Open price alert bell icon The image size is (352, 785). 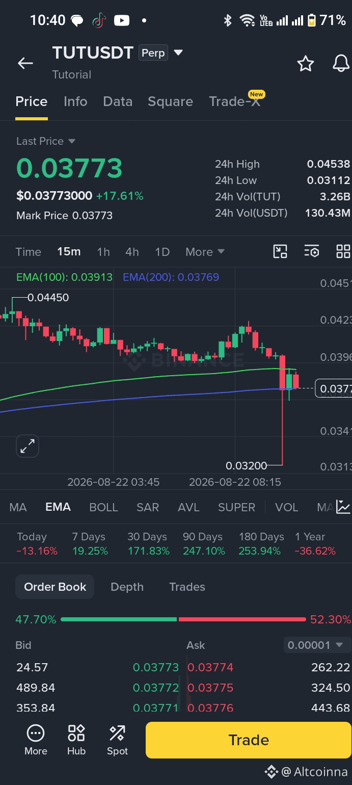click(x=341, y=63)
